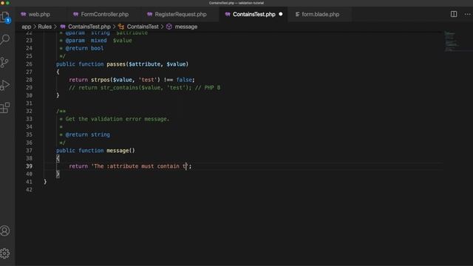Viewport: 473px width, 266px height.
Task: Click the 'false' keyword on line 28
Action: 184,80
